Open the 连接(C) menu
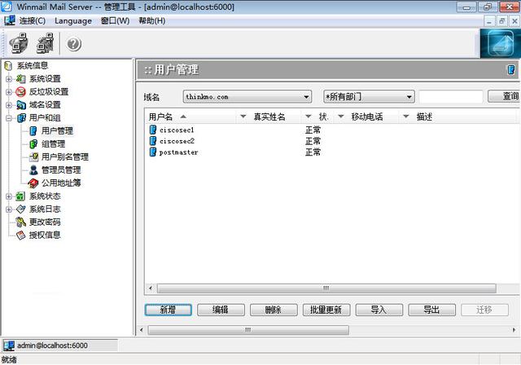Screen dimensions: 521x365 (x=33, y=21)
